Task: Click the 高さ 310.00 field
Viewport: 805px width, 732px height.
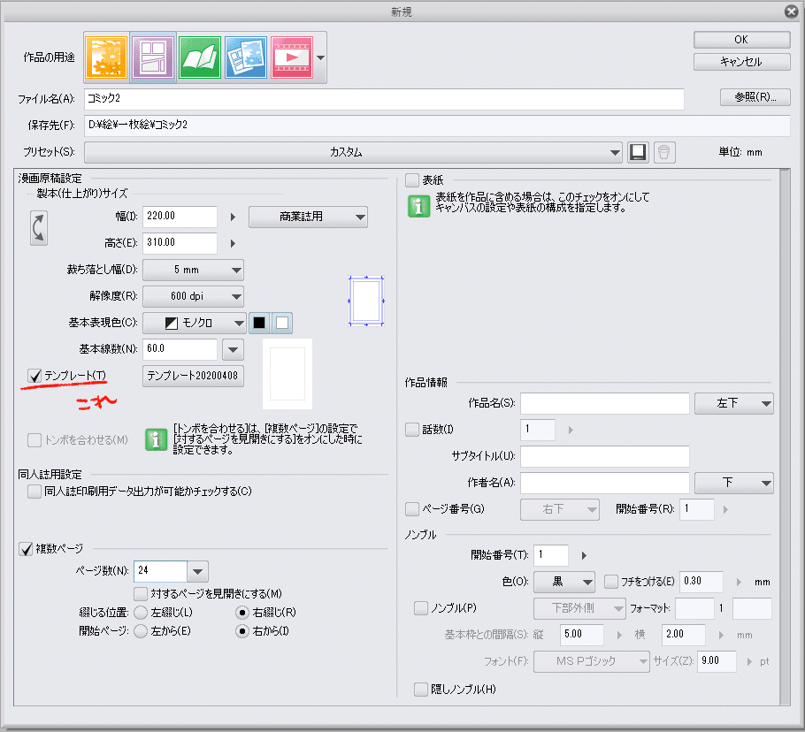Action: point(180,243)
